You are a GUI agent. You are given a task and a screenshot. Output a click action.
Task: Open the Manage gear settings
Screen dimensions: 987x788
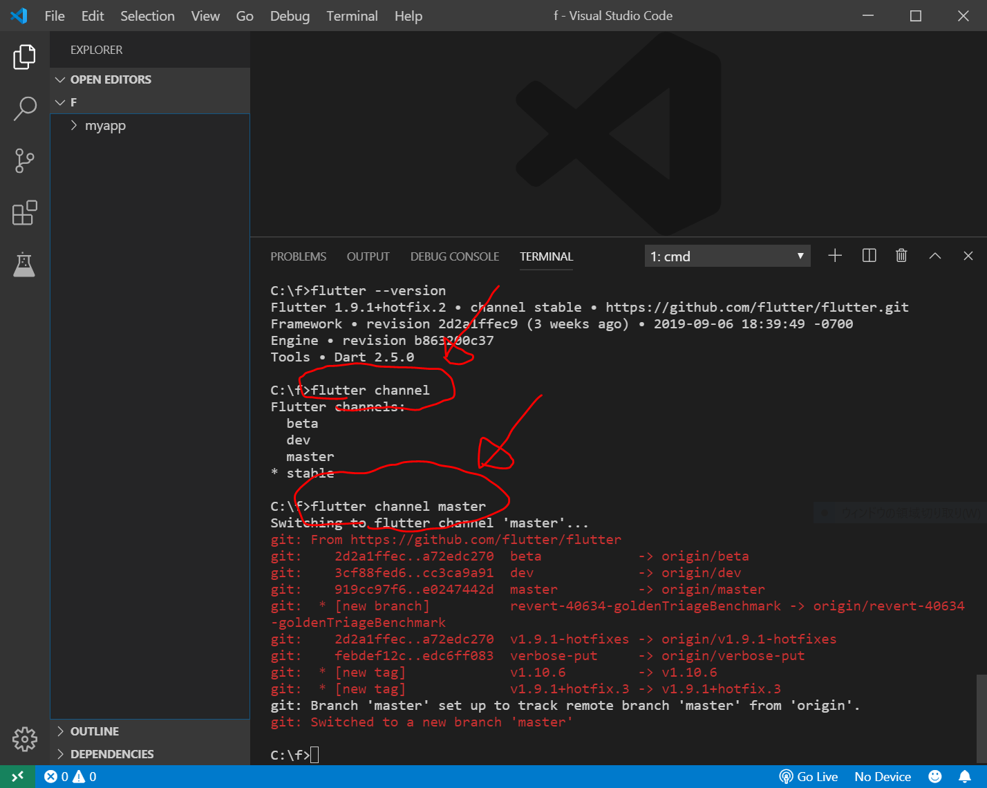point(24,739)
